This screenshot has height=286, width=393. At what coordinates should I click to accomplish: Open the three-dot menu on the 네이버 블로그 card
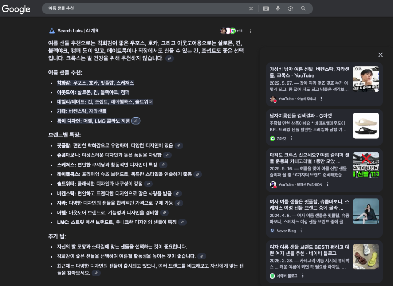click(303, 276)
